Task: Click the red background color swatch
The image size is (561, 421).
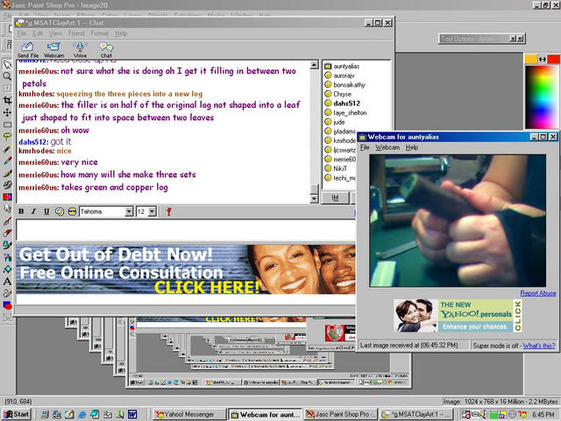Action: pyautogui.click(x=554, y=59)
